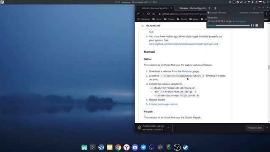Pause the Proton download in the notification
Viewport: 270px width, 152px height.
coord(252,25)
